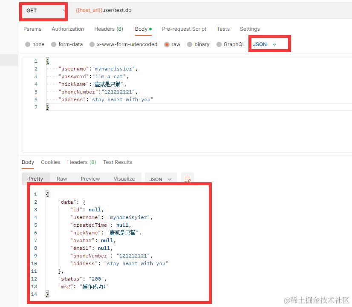Open the response Cookies tab
The height and width of the screenshot is (307, 352).
51,162
